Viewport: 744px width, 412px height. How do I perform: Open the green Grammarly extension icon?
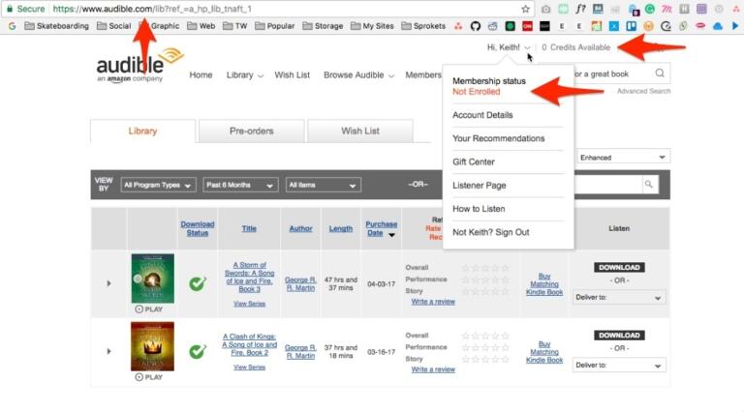coord(650,9)
